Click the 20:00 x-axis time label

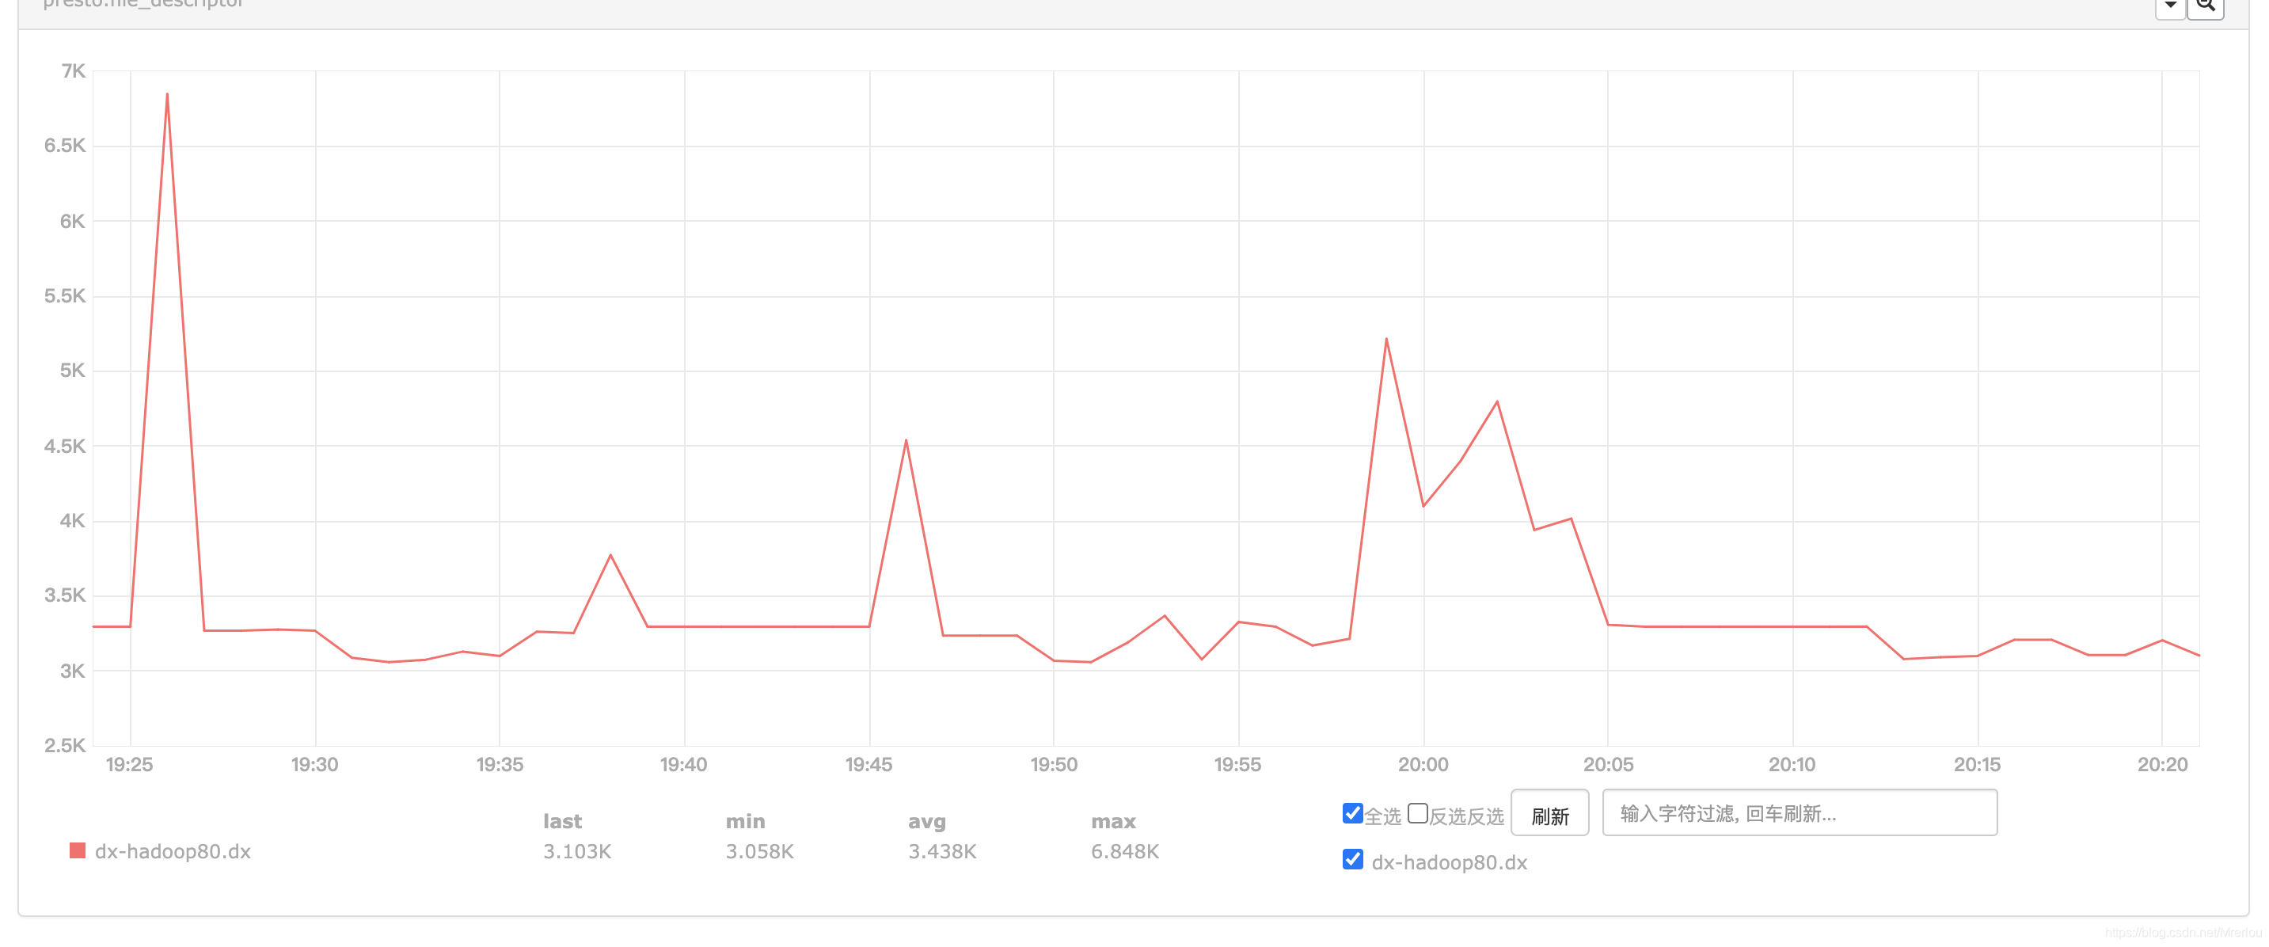1423,765
